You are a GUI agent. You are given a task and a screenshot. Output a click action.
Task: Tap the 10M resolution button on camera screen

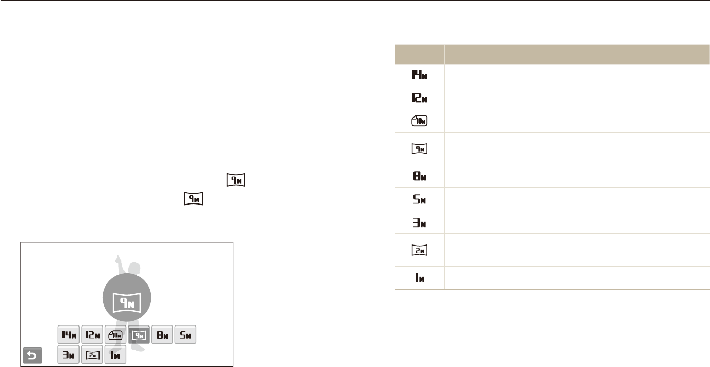[115, 335]
